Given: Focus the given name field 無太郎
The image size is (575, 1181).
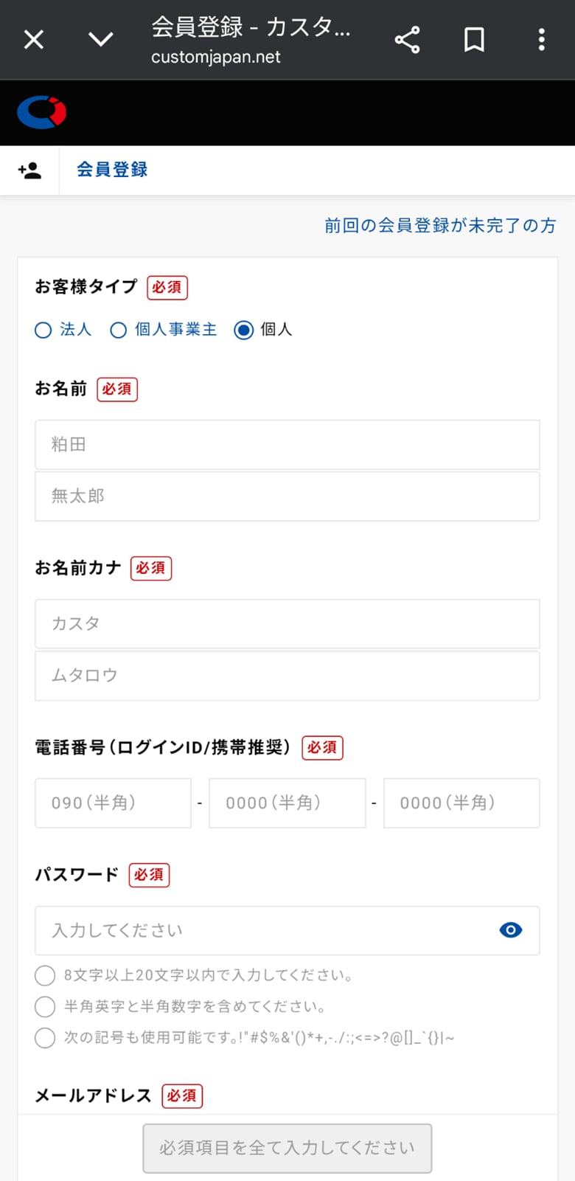Looking at the screenshot, I should 287,496.
